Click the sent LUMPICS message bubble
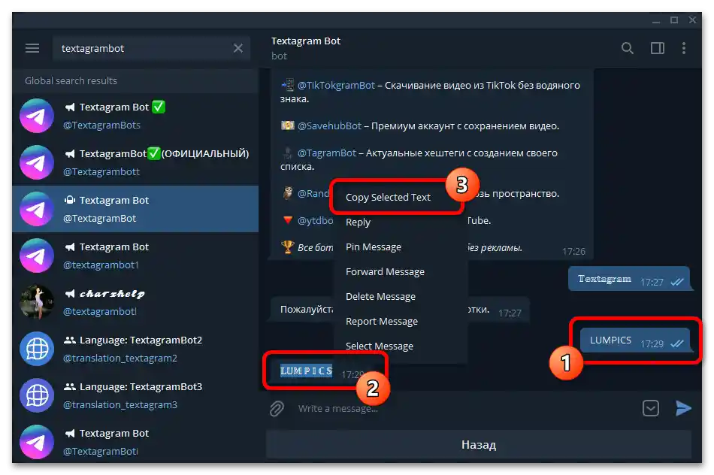 [635, 340]
